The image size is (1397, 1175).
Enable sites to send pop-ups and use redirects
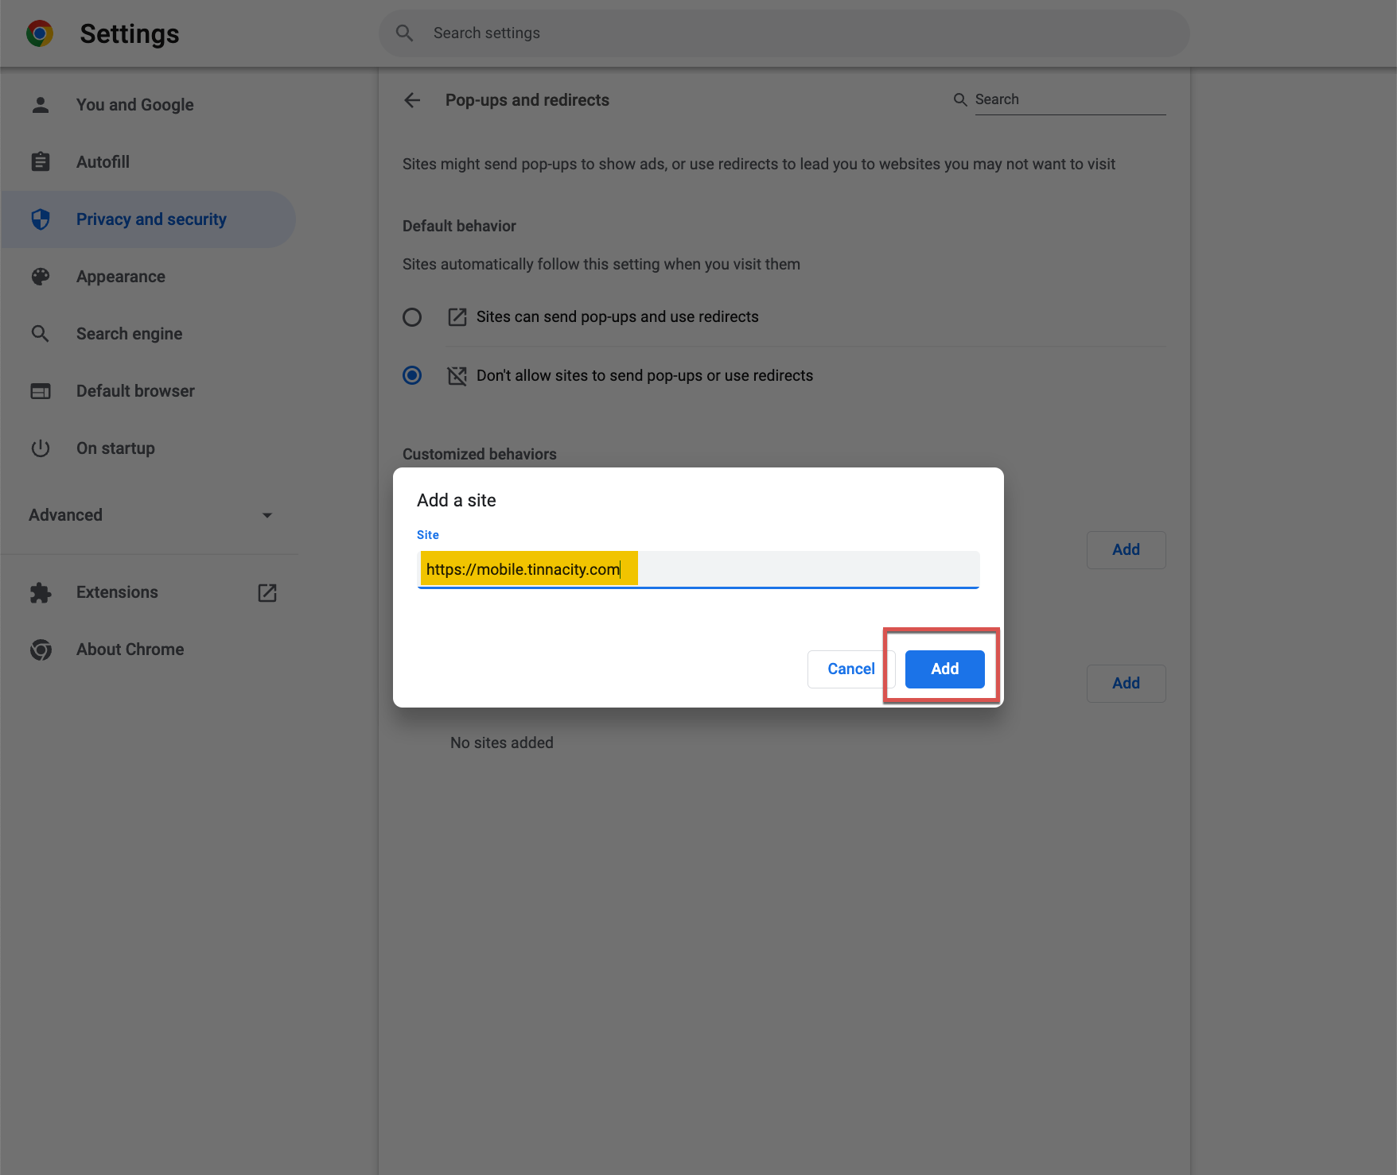click(x=412, y=316)
